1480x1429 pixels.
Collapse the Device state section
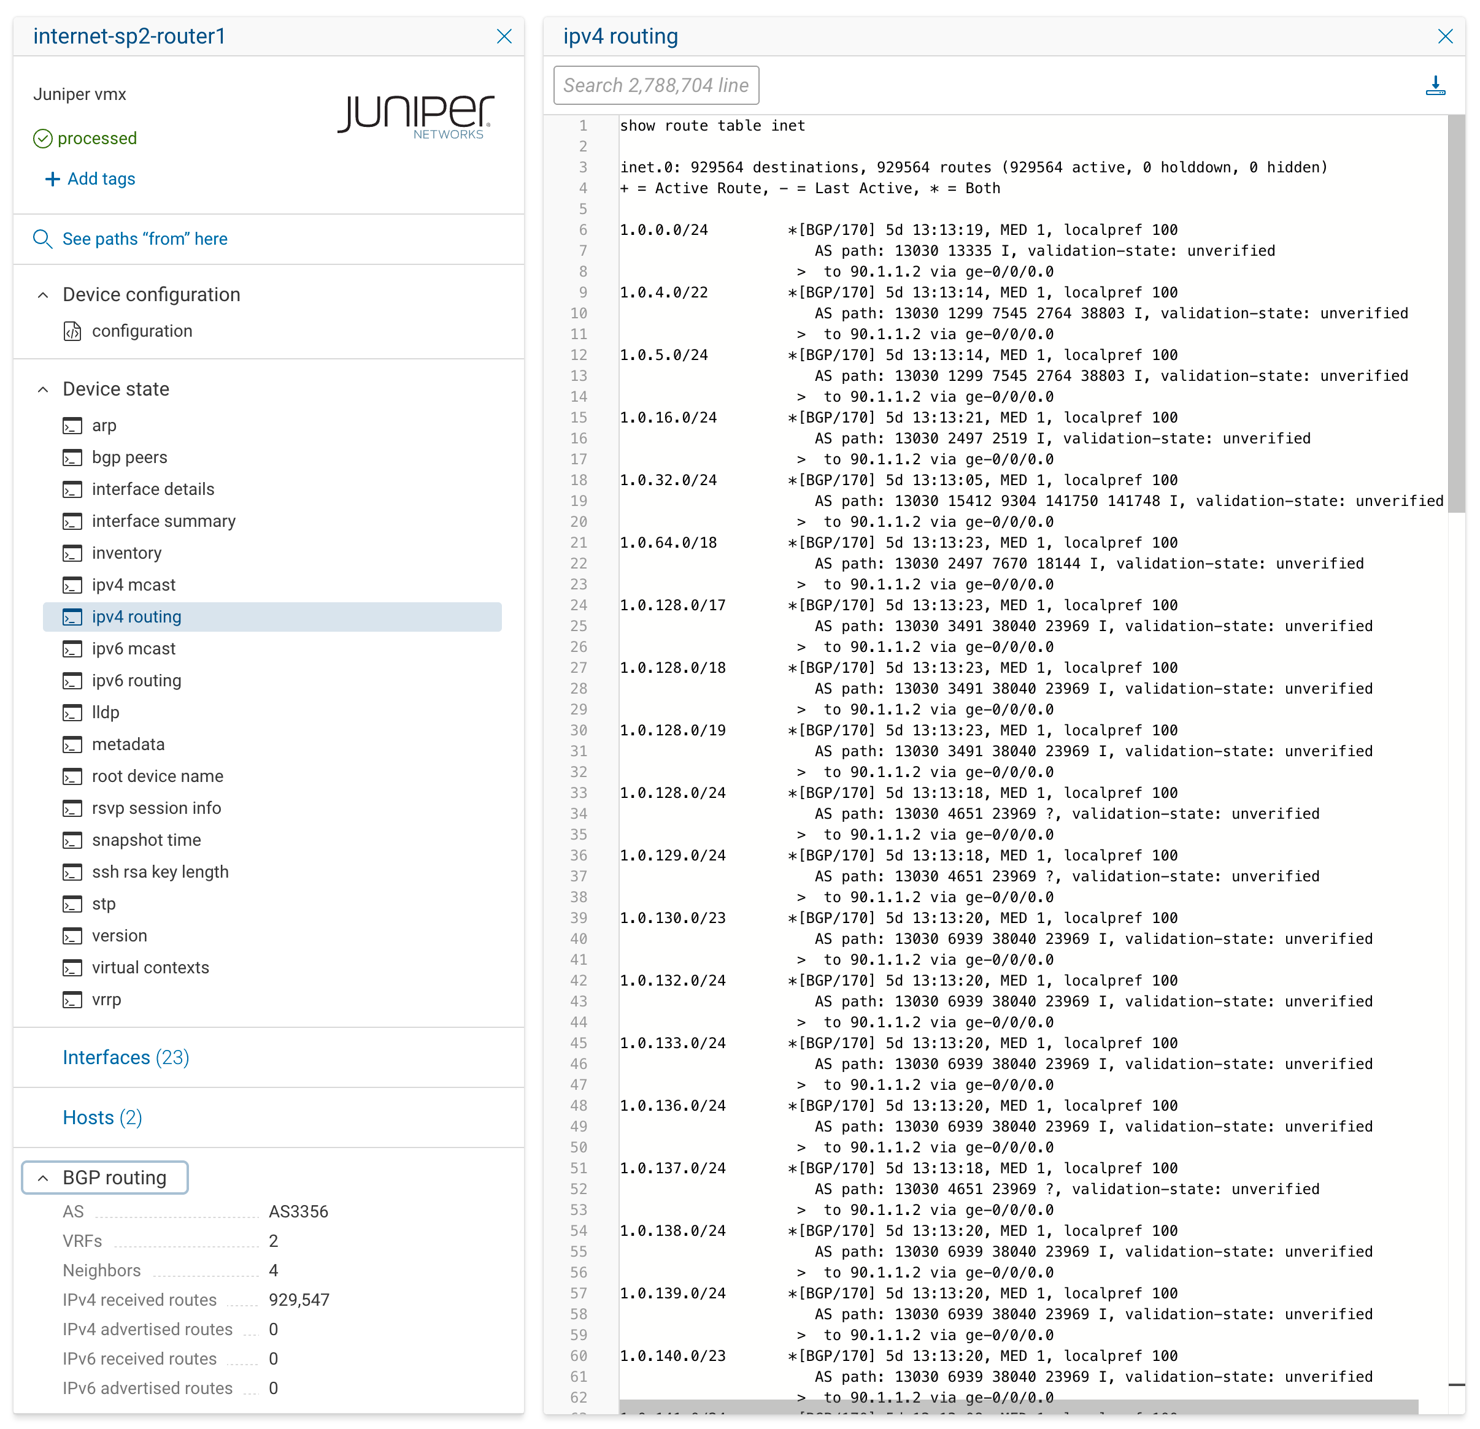pos(43,389)
